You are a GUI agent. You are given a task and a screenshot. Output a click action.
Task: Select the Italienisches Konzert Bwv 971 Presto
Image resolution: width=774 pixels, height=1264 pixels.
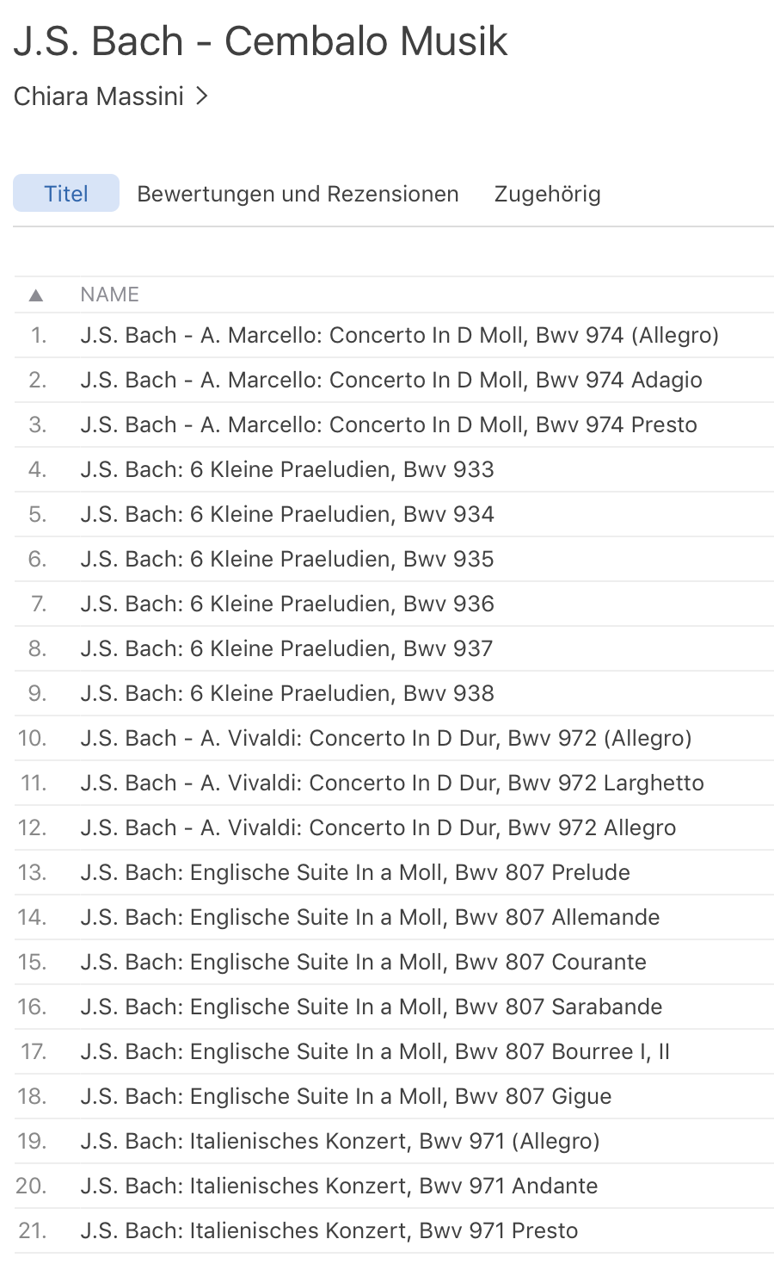(329, 1230)
